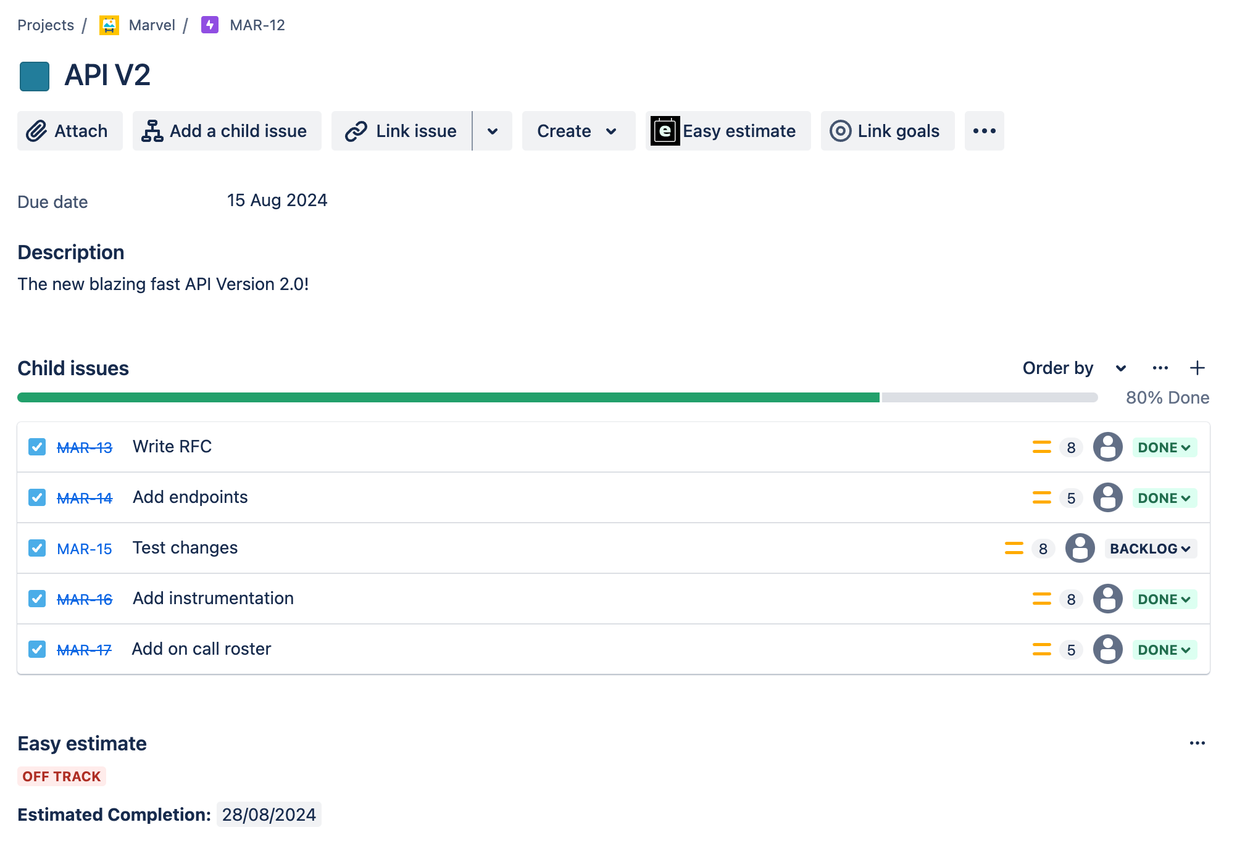Click the purple epic lightning icon
1237x859 pixels.
tap(210, 25)
